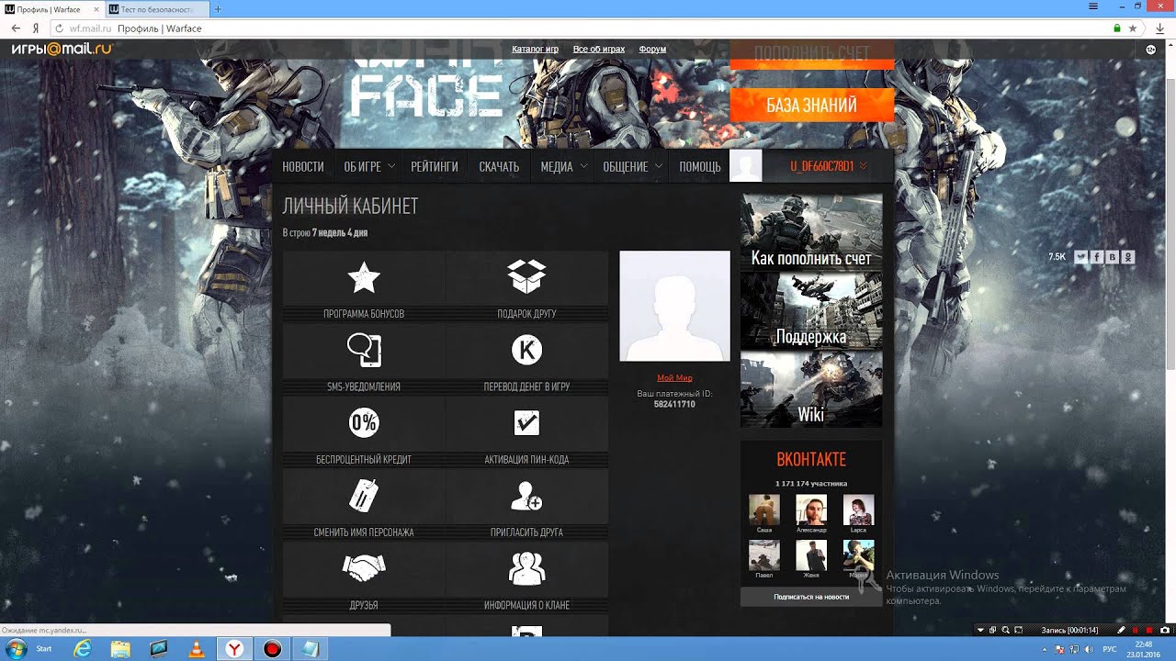Screen dimensions: 1176x661
Task: Open the Подарок другу box tile
Action: [x=526, y=286]
